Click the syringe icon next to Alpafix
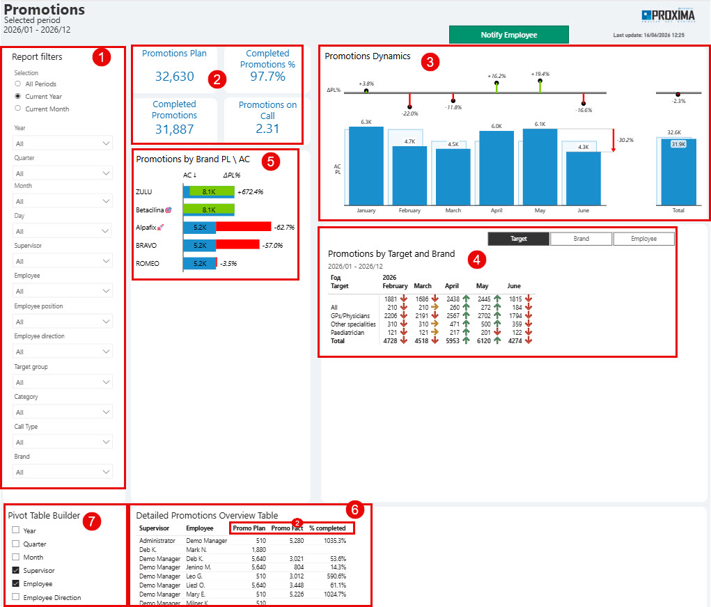The height and width of the screenshot is (607, 711). [160, 227]
